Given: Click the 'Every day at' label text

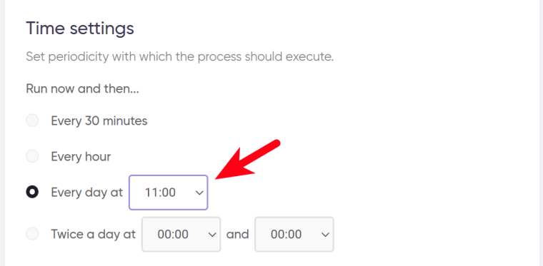Looking at the screenshot, I should click(87, 193).
